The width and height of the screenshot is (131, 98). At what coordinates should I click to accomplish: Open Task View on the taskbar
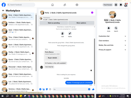click(12, 96)
